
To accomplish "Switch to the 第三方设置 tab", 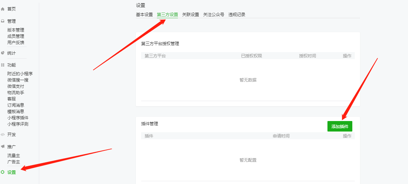I will tap(167, 15).
